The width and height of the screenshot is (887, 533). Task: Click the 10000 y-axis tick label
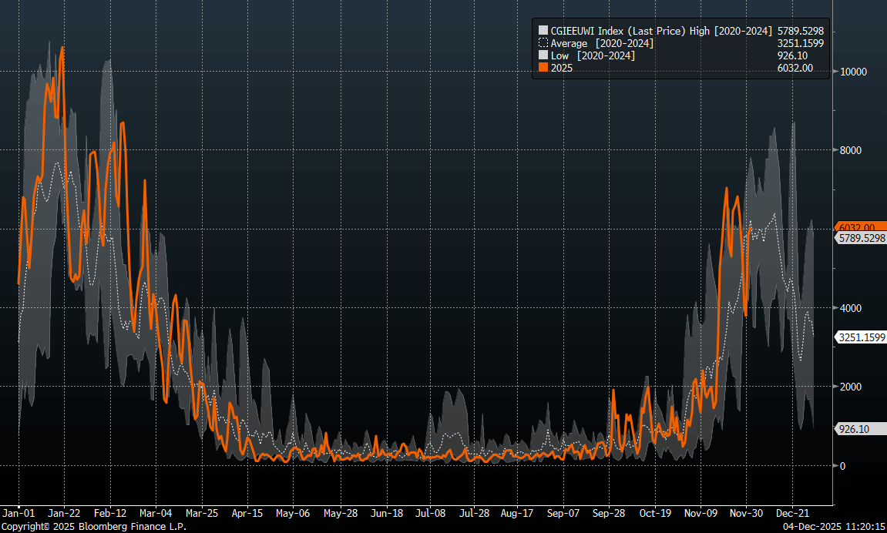pos(853,72)
